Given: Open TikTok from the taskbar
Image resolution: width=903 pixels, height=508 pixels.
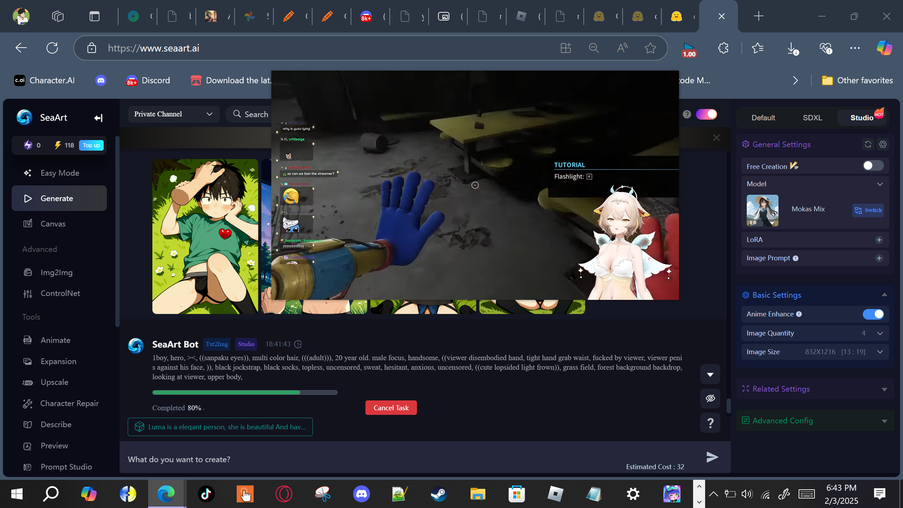Looking at the screenshot, I should coord(206,494).
